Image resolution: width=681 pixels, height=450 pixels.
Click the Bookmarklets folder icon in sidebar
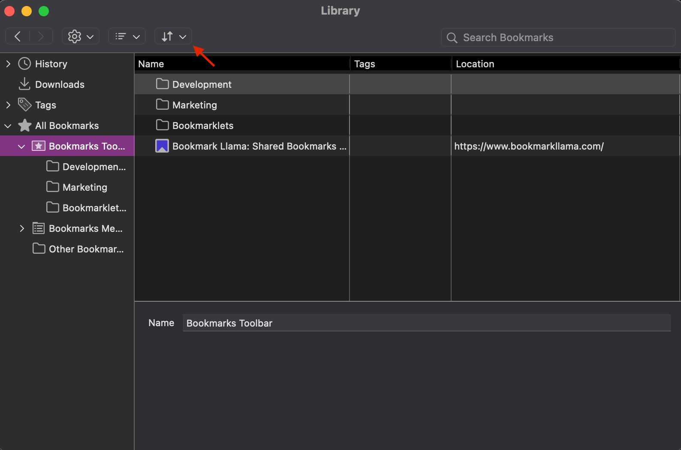pyautogui.click(x=52, y=207)
